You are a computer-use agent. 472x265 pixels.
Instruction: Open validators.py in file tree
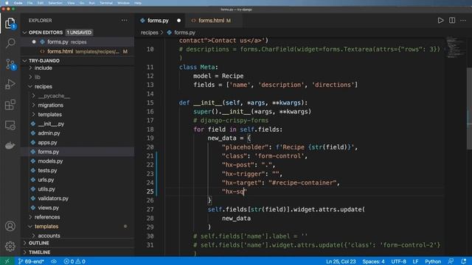[x=53, y=198]
